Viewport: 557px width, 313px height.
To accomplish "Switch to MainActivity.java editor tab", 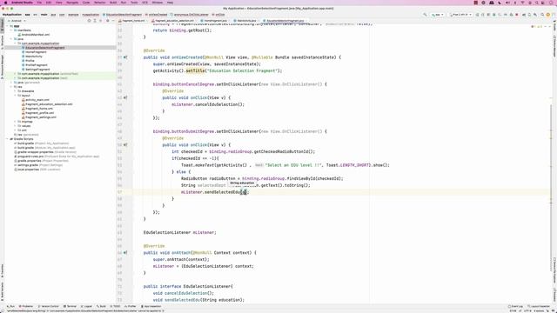I will pos(246,21).
